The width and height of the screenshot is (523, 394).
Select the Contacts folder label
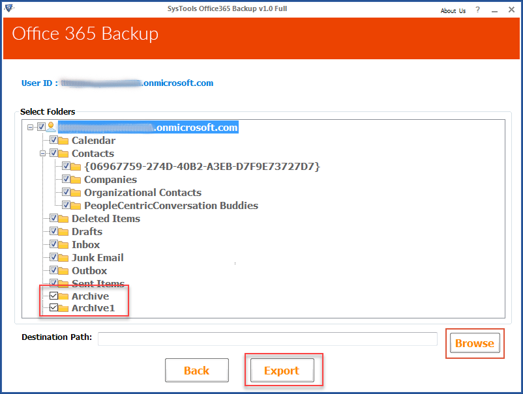(93, 154)
